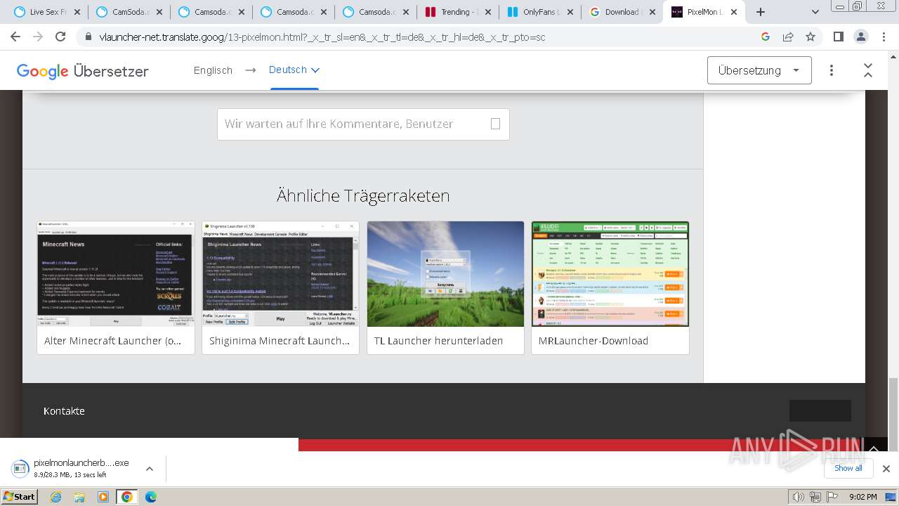Click the Google Übersetzer logo
This screenshot has height=506, width=899.
coord(82,71)
